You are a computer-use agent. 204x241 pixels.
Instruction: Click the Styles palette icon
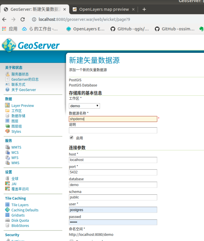click(8, 131)
